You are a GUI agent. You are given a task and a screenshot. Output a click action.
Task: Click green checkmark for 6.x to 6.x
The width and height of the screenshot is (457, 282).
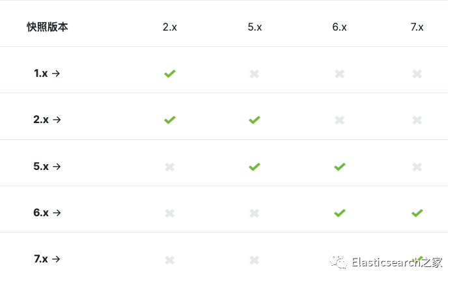(x=339, y=213)
